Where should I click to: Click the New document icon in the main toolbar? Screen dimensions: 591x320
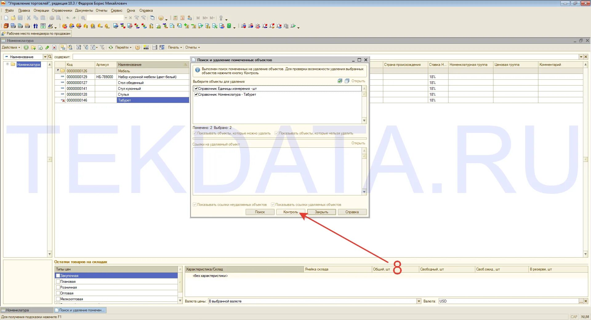click(x=6, y=18)
